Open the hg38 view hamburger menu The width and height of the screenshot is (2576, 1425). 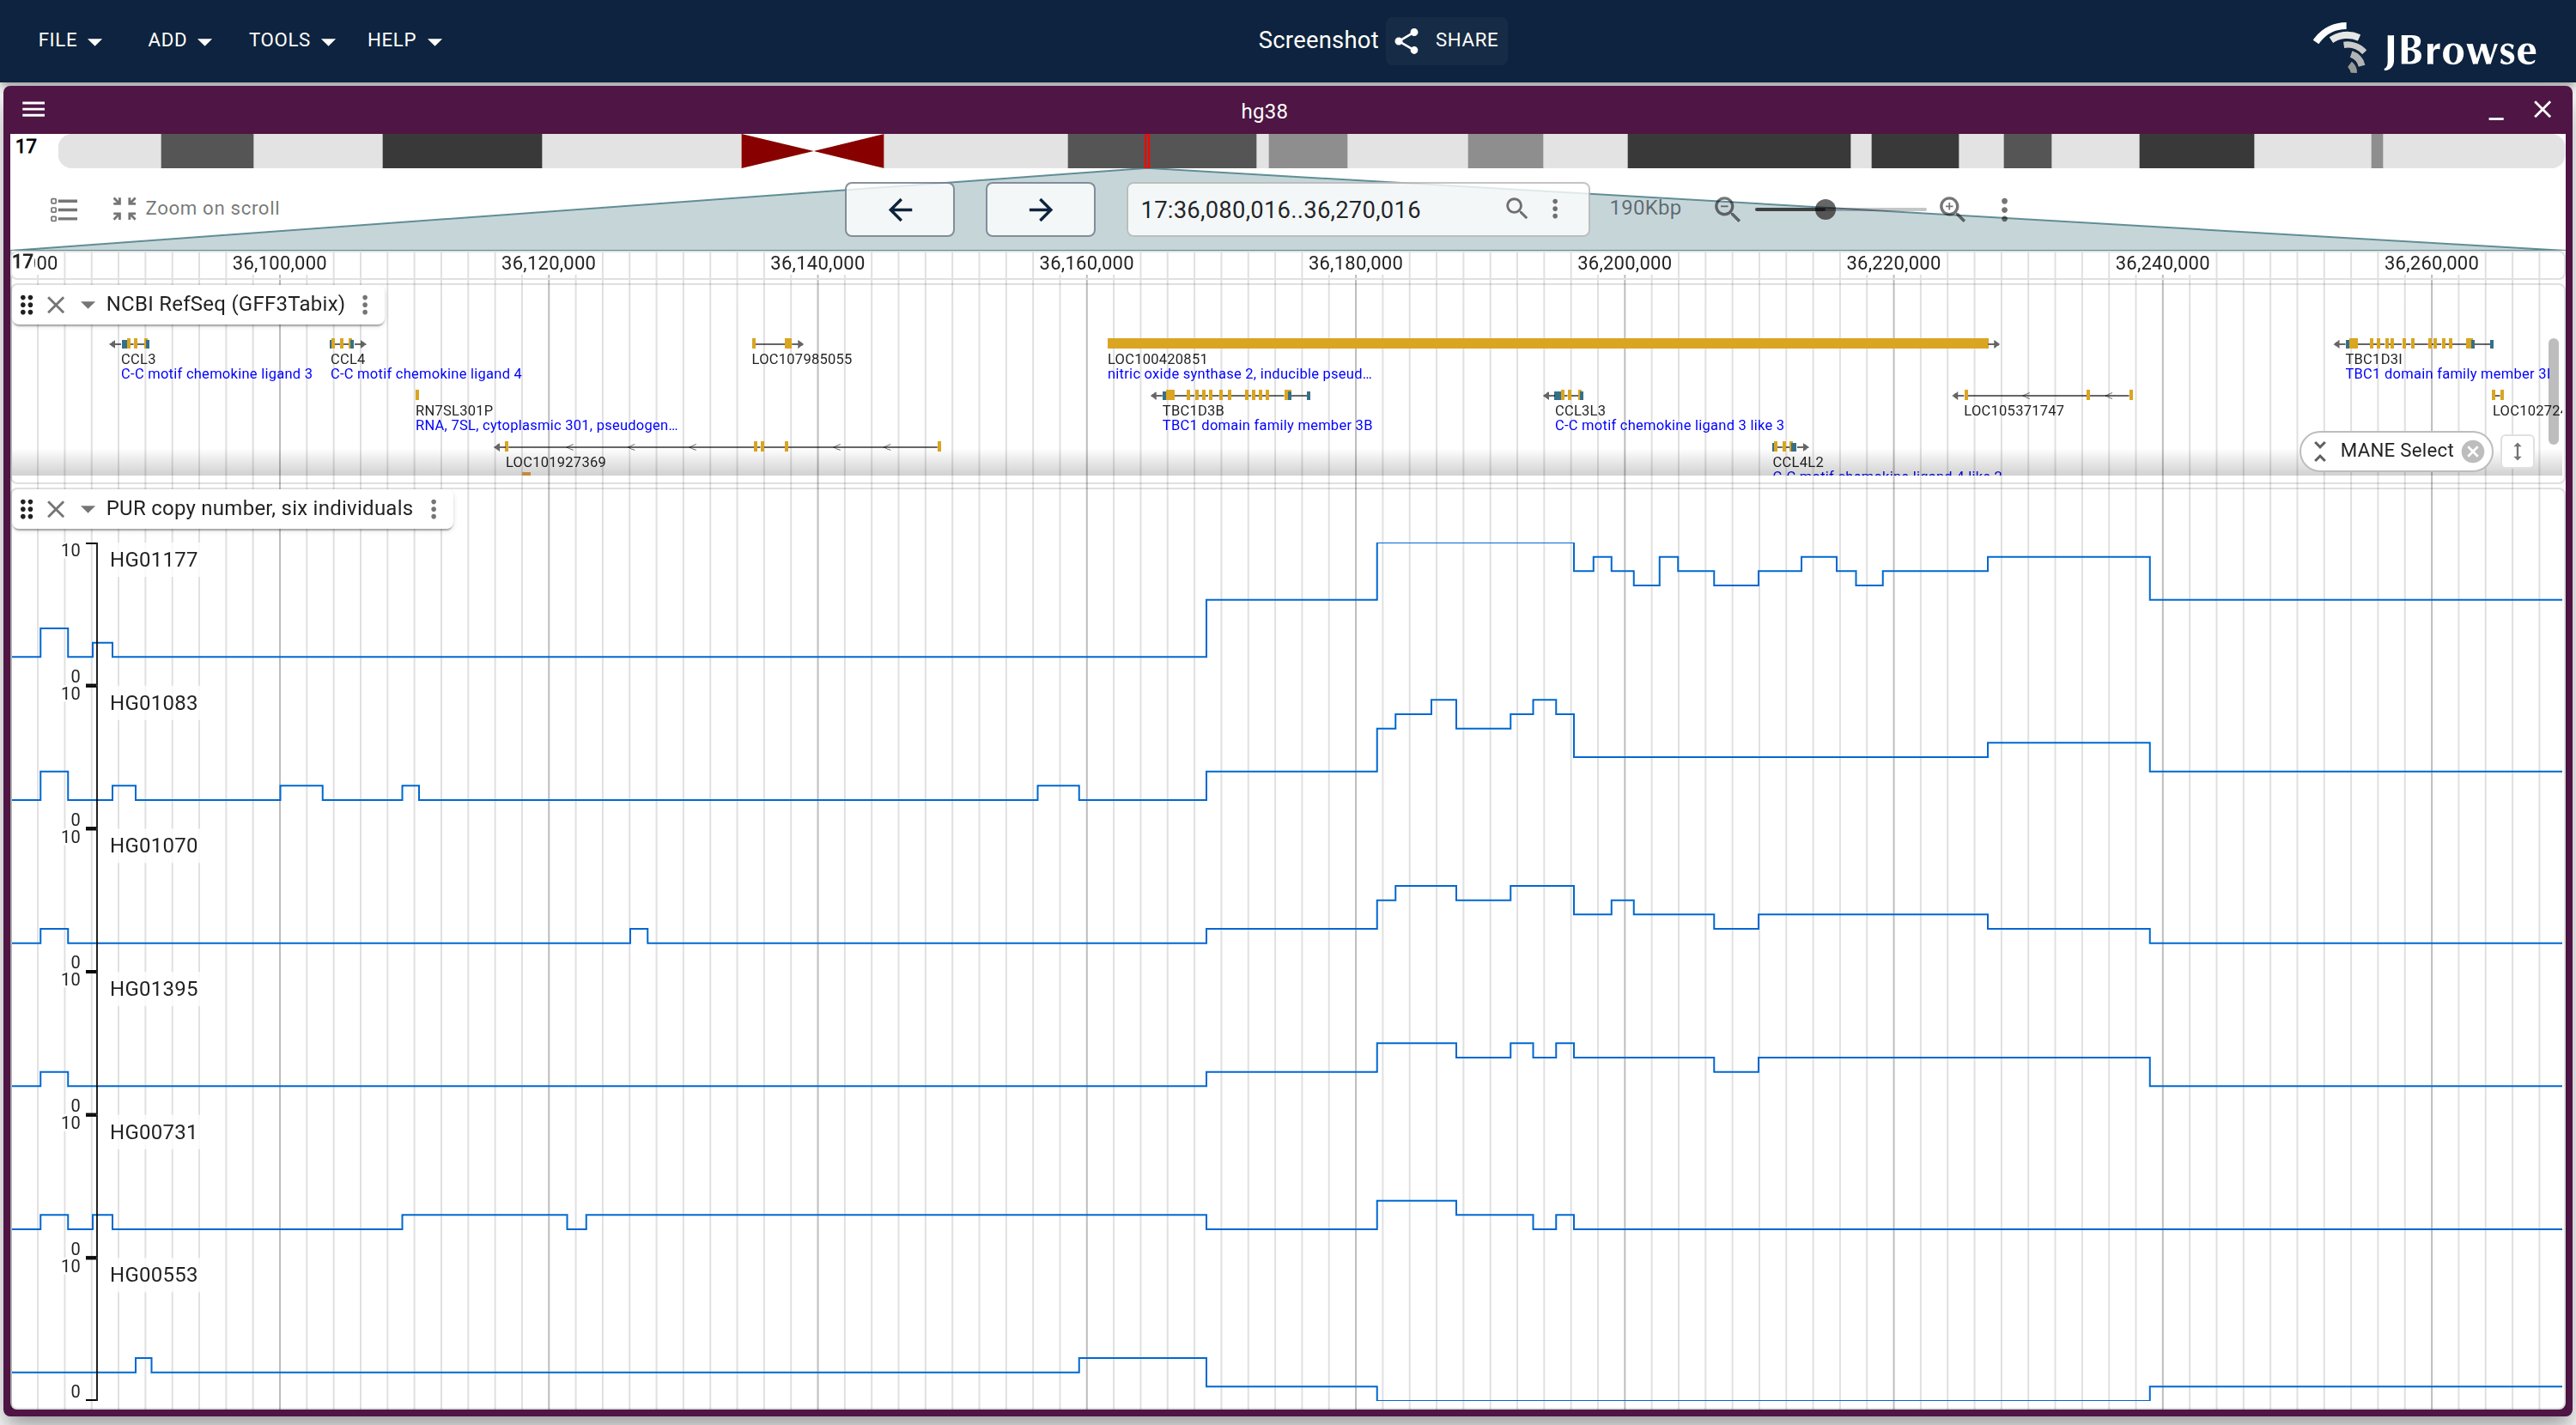[x=34, y=109]
